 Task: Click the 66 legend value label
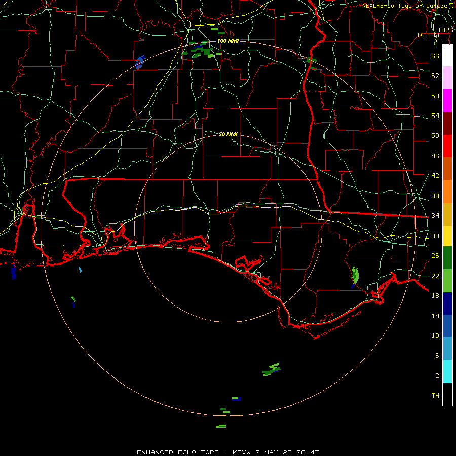[x=435, y=56]
